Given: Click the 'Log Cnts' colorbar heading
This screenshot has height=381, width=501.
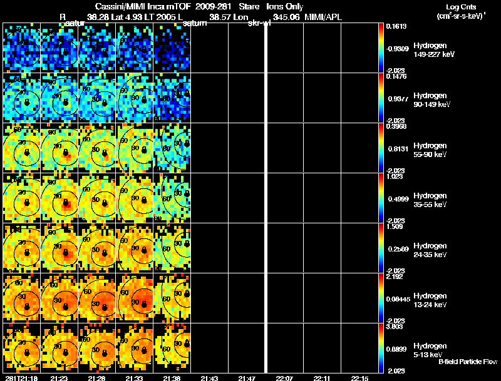Looking at the screenshot, I should click(x=461, y=7).
